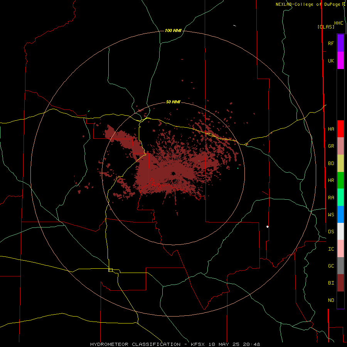
Task: Click the DS white legend swatch
Action: (x=340, y=231)
